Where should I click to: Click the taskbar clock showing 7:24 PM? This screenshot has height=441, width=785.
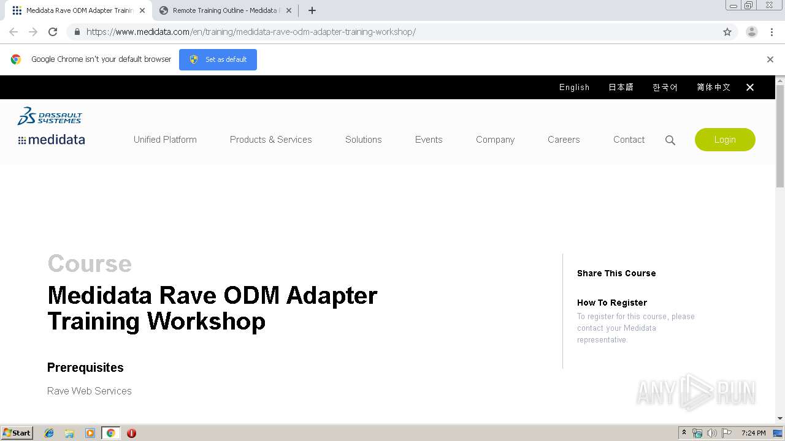pyautogui.click(x=753, y=433)
